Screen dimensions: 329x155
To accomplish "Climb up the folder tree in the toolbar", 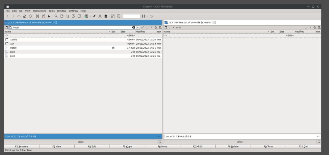I will click(x=19, y=16).
